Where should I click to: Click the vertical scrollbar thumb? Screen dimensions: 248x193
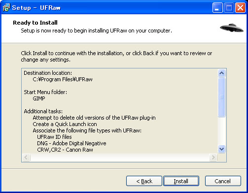point(222,97)
